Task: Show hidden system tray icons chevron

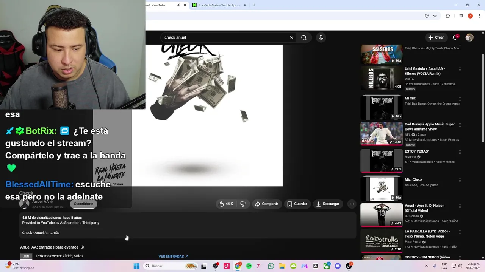Action: tap(427, 266)
